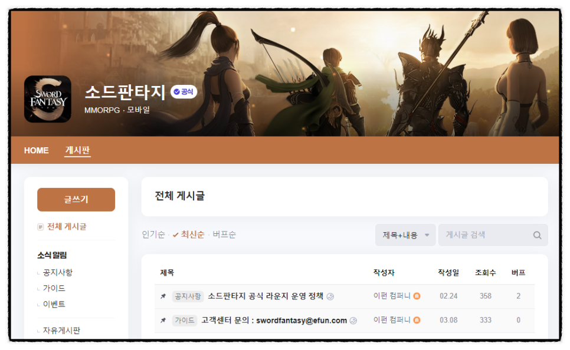Sort posts by 인기순

pos(153,235)
